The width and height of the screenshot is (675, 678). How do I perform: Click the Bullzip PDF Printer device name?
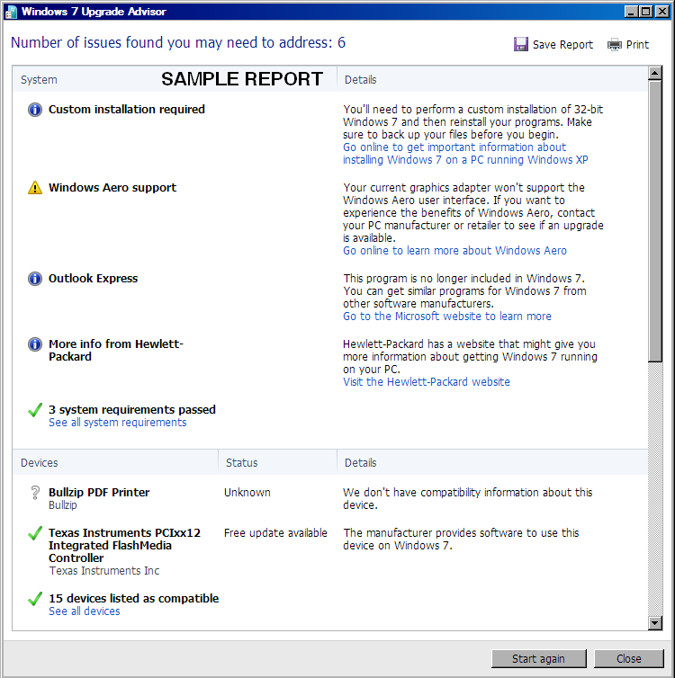[x=99, y=493]
